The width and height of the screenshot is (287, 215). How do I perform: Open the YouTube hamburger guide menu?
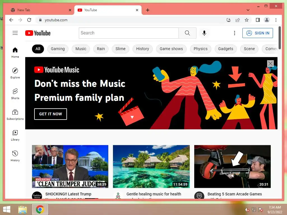[x=15, y=33]
